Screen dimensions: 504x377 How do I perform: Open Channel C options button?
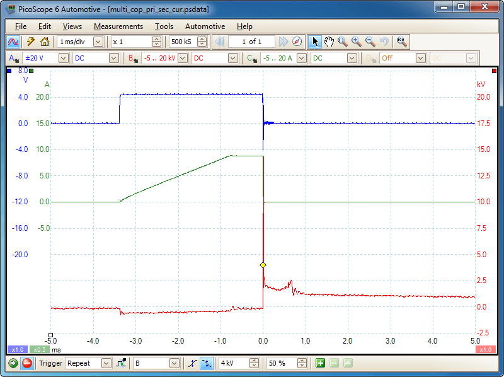[251, 58]
